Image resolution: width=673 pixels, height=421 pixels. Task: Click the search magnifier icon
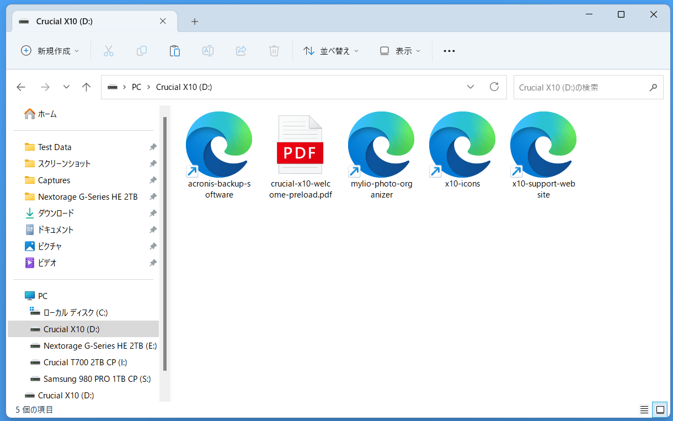(x=653, y=87)
